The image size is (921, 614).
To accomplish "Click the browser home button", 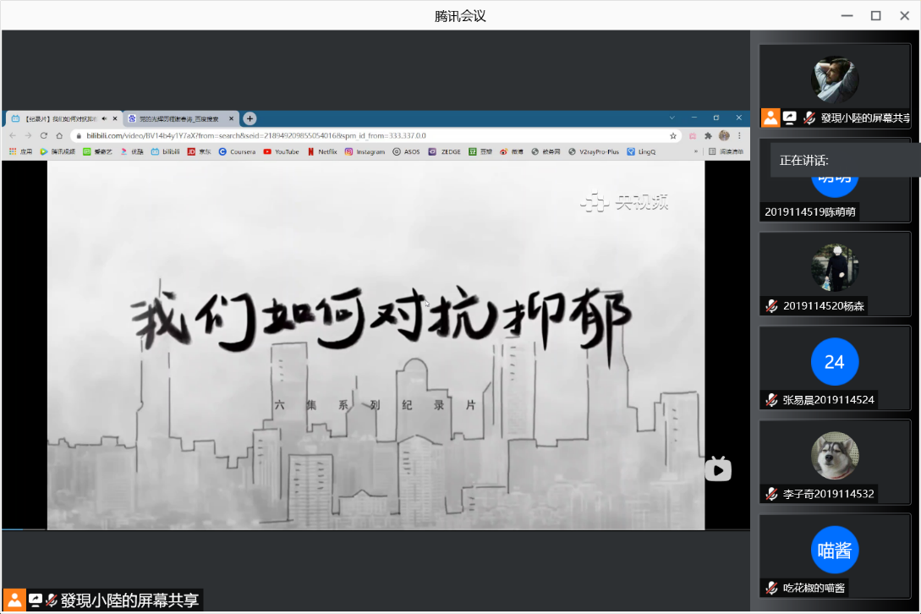I will click(x=59, y=135).
